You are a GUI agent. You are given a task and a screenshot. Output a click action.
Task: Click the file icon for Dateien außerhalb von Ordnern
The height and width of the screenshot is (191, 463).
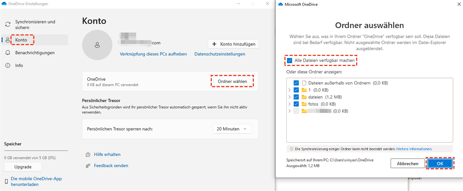coord(304,83)
